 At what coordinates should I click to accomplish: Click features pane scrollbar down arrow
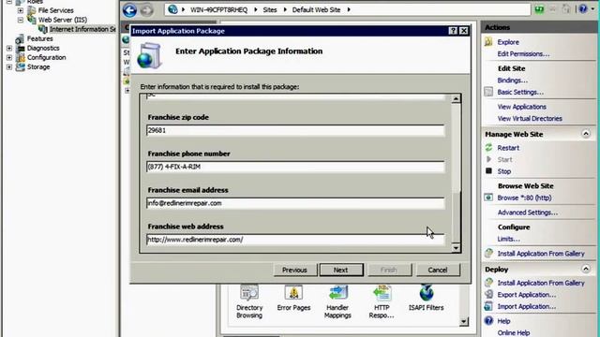click(x=463, y=321)
